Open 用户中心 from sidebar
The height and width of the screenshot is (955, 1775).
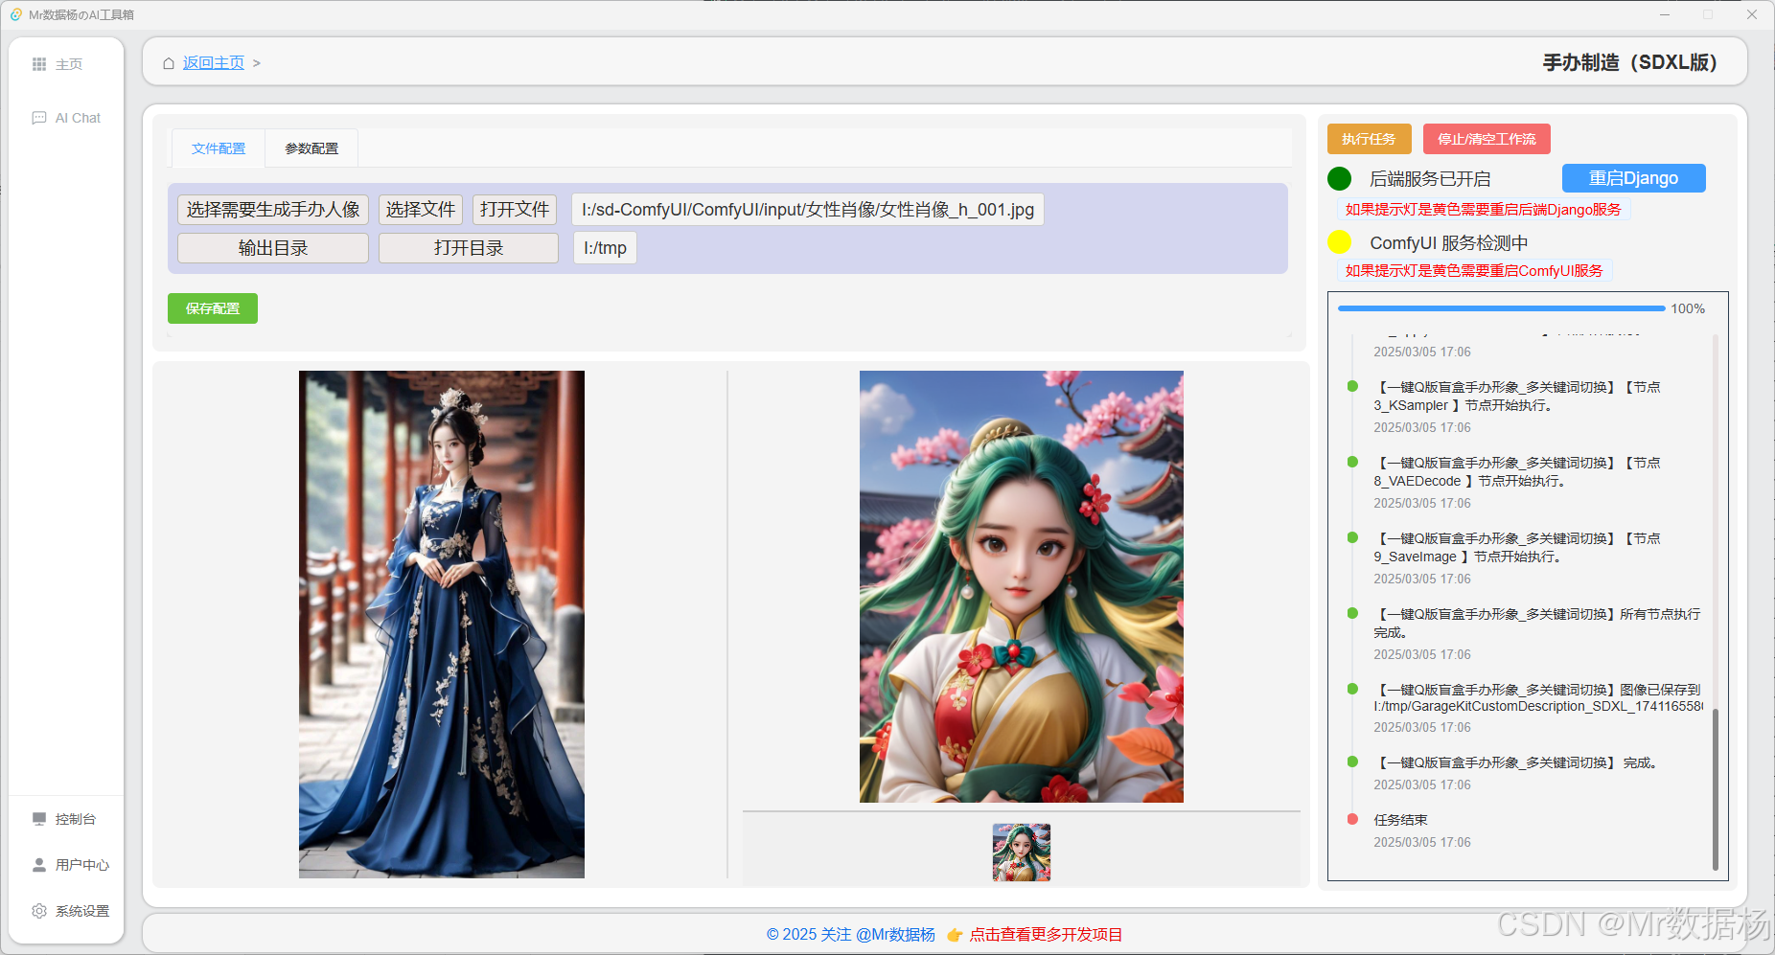click(82, 865)
